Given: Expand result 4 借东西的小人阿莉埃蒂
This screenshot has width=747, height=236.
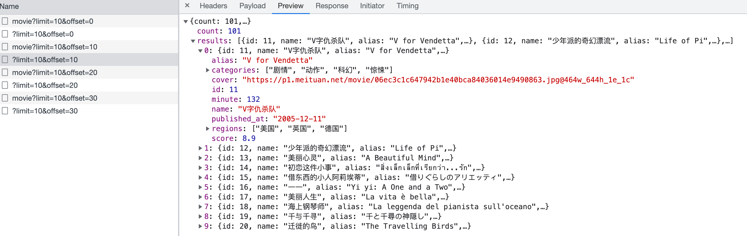Looking at the screenshot, I should click(x=200, y=177).
